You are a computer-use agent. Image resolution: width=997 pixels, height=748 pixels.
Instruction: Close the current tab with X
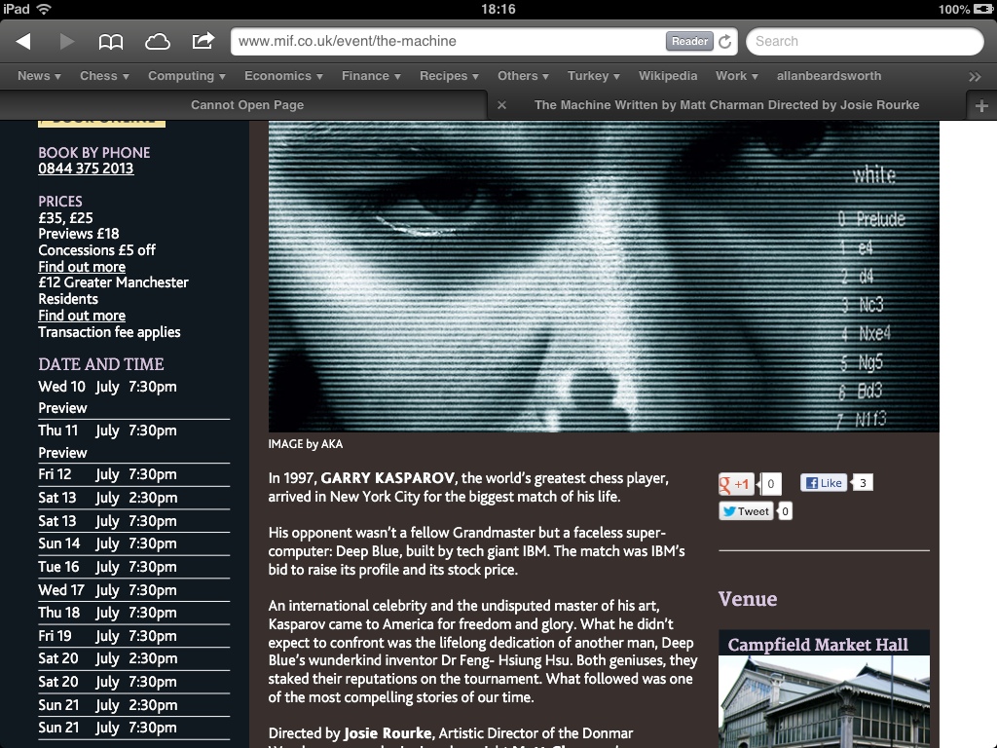(x=501, y=105)
